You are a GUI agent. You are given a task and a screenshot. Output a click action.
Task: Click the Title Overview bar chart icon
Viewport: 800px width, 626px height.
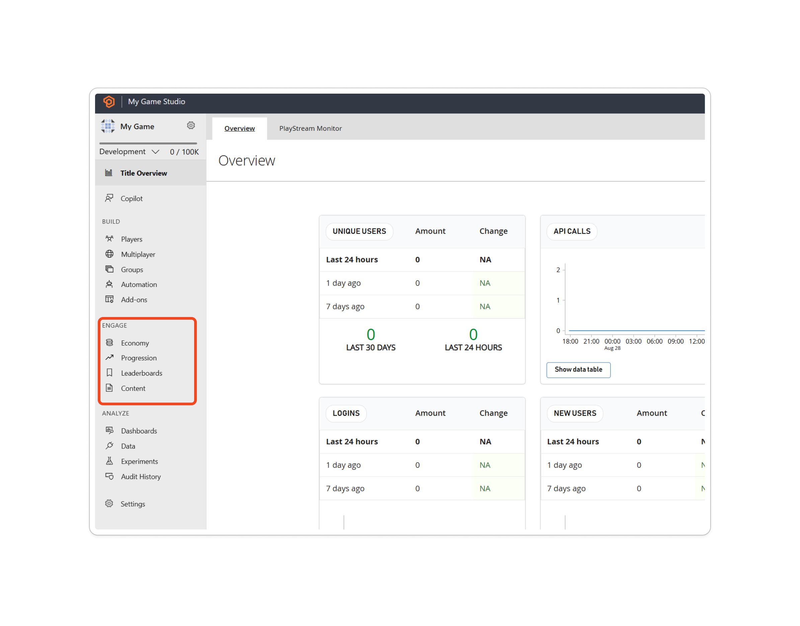point(109,173)
